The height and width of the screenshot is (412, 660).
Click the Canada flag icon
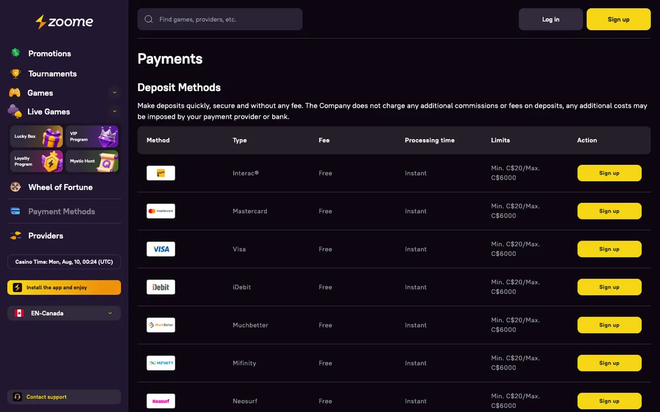coord(19,313)
